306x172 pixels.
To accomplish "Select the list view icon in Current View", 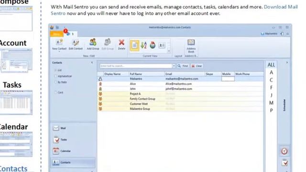I will tap(134, 45).
